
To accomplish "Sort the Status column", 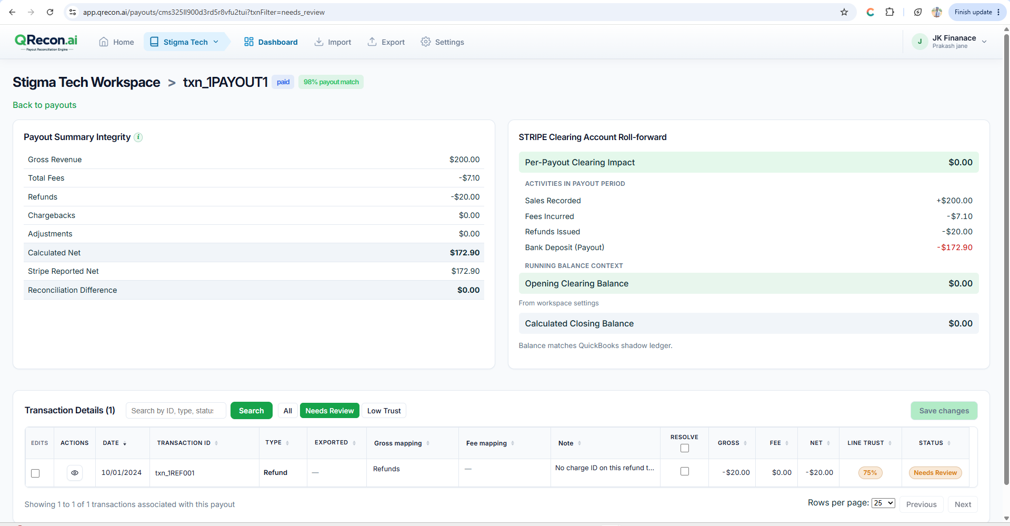I will (x=949, y=443).
